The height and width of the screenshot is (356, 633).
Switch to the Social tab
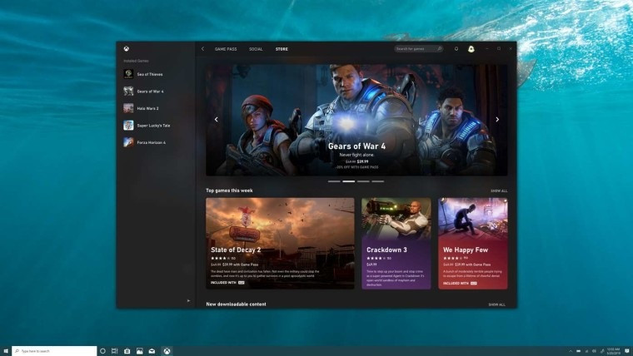(x=256, y=49)
